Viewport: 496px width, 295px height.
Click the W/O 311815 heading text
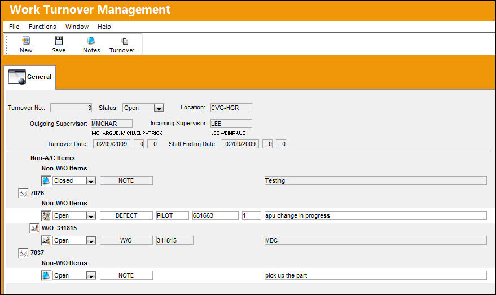coord(59,228)
